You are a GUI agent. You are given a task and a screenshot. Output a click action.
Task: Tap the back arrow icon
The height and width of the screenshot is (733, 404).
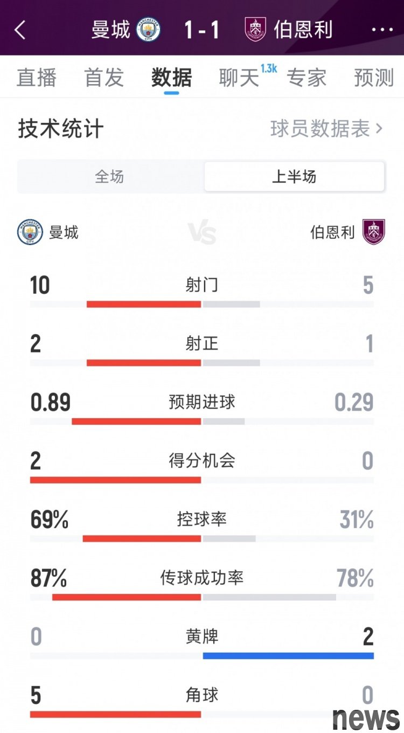click(20, 30)
